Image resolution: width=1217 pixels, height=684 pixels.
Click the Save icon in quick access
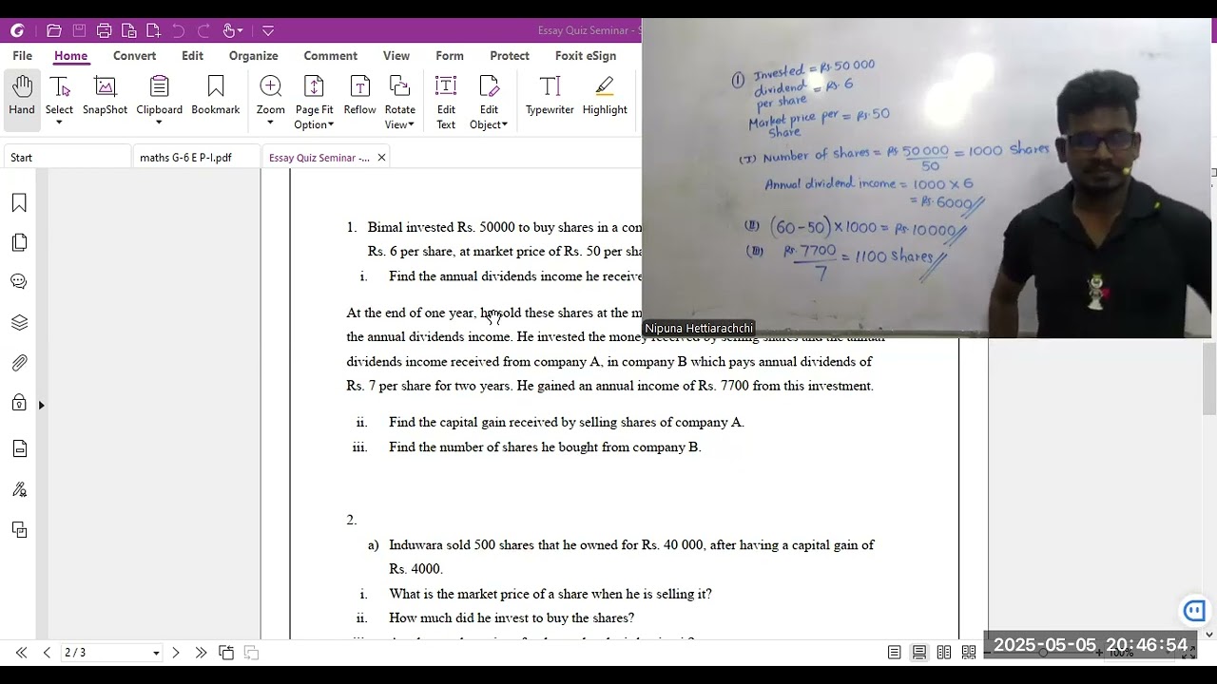click(x=79, y=30)
